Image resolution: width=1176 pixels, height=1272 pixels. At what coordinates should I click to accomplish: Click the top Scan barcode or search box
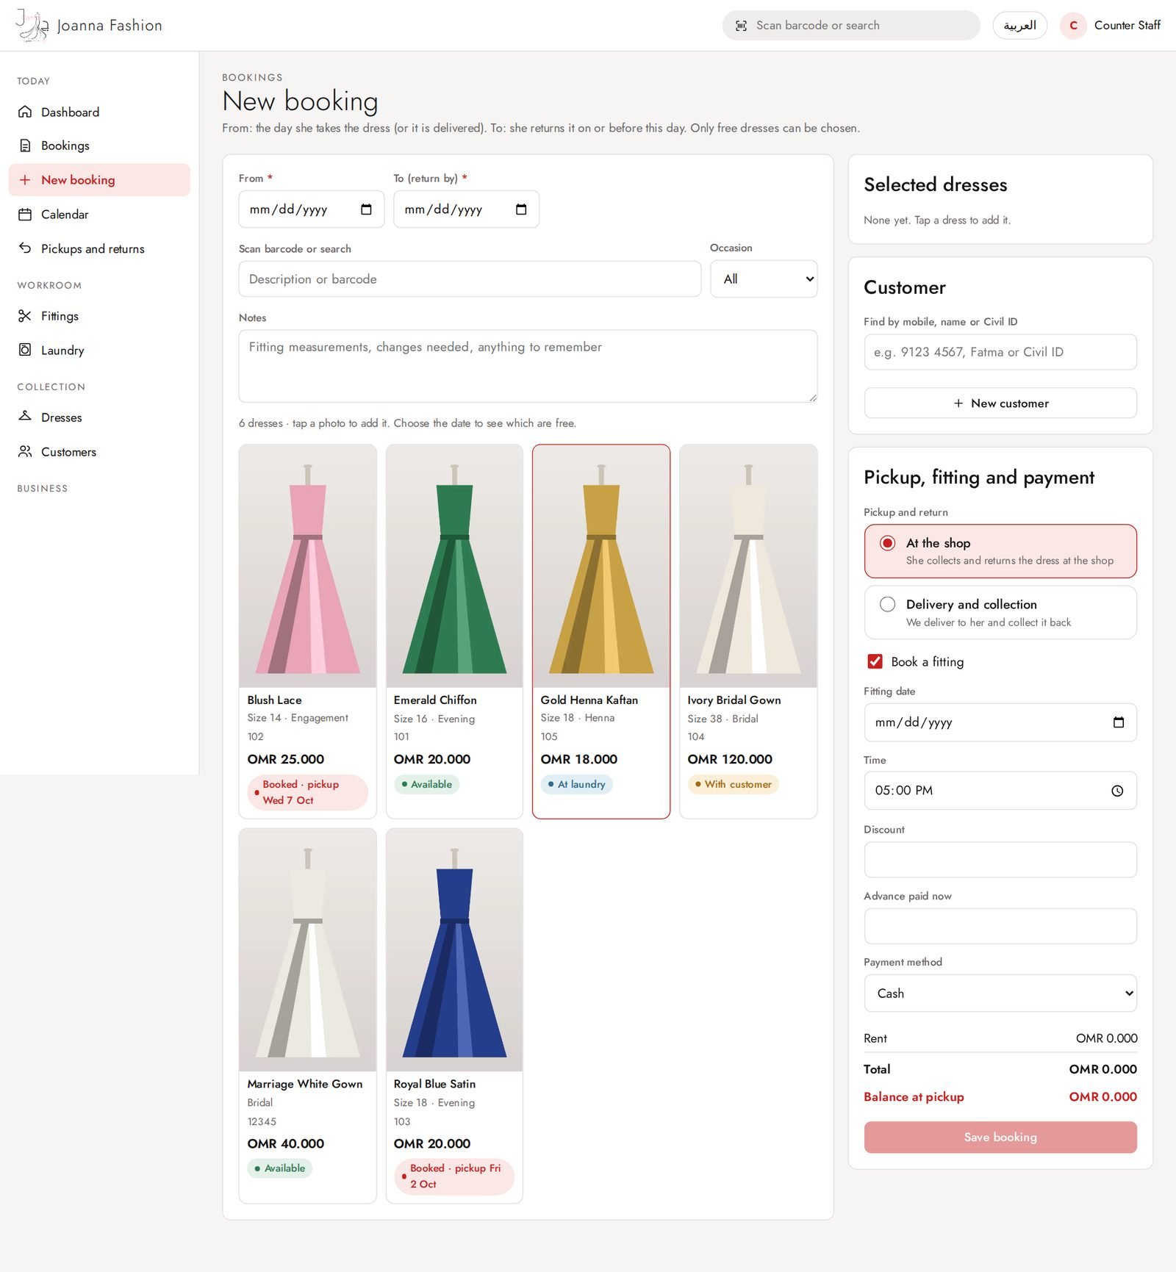click(851, 26)
